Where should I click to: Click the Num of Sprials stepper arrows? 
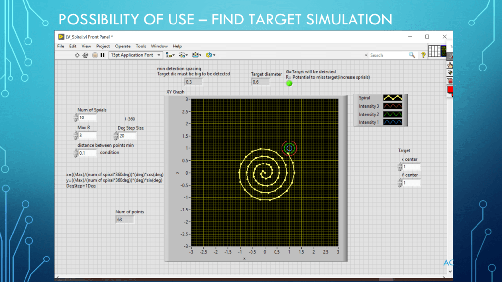[75, 118]
